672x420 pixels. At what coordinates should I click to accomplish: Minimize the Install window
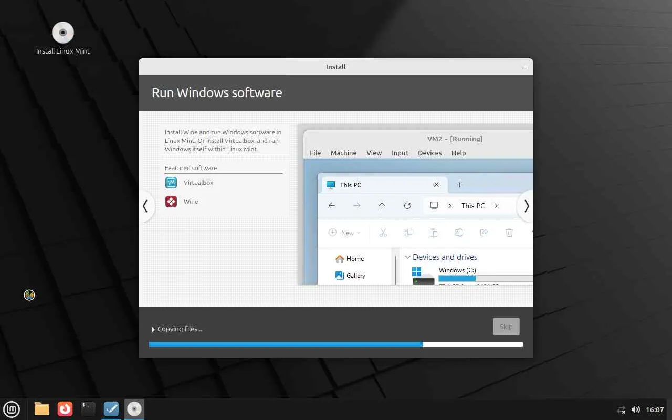point(524,67)
